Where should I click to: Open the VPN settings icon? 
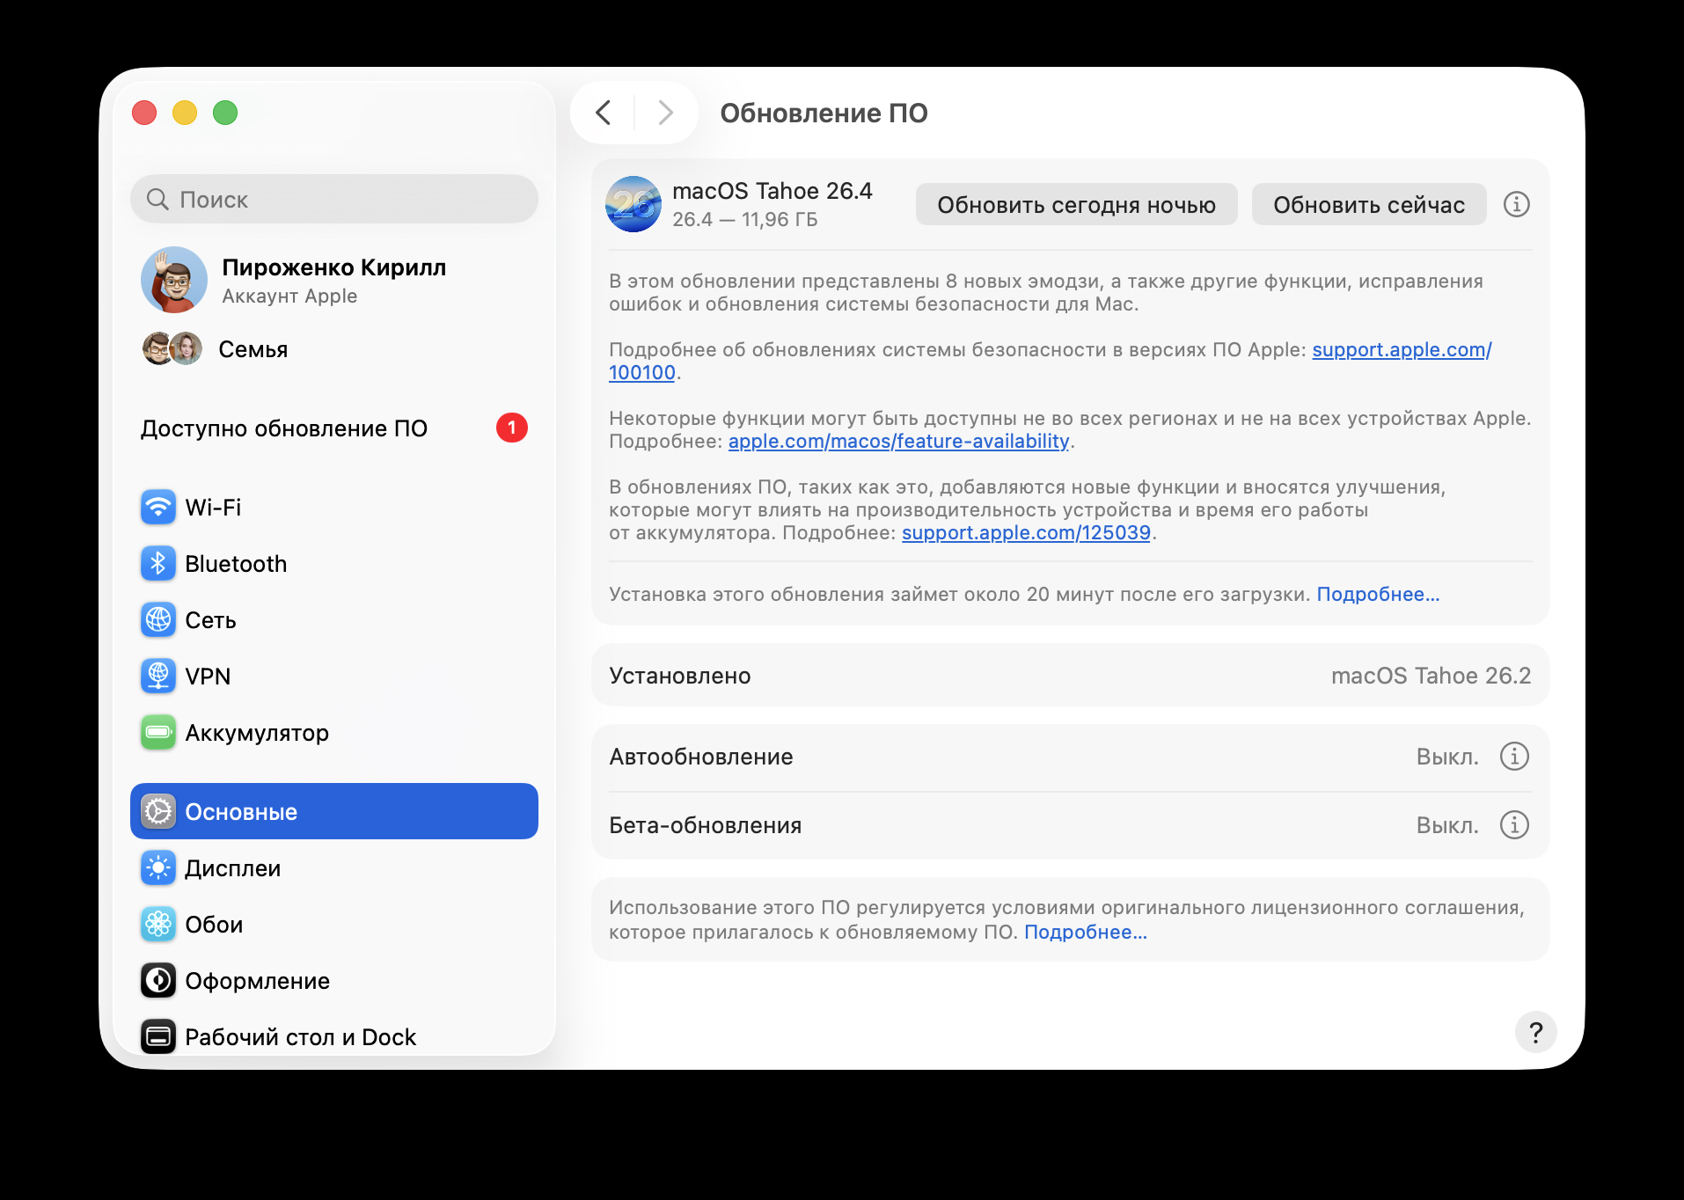(157, 676)
